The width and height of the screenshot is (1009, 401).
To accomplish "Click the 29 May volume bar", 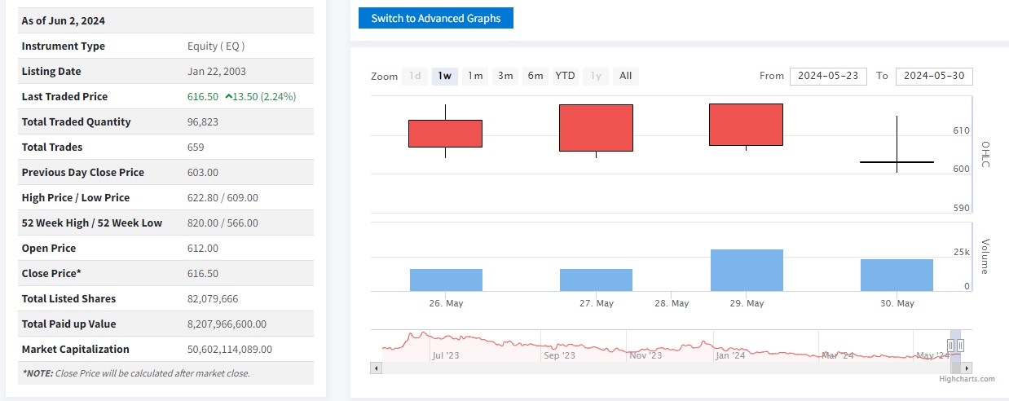I will click(747, 271).
